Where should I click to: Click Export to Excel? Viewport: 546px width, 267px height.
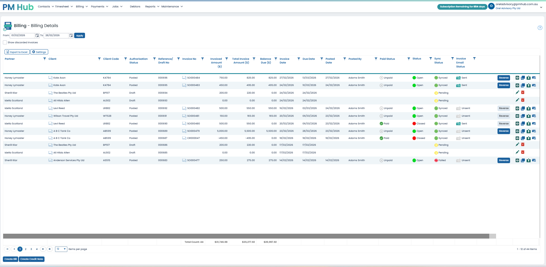click(x=17, y=52)
